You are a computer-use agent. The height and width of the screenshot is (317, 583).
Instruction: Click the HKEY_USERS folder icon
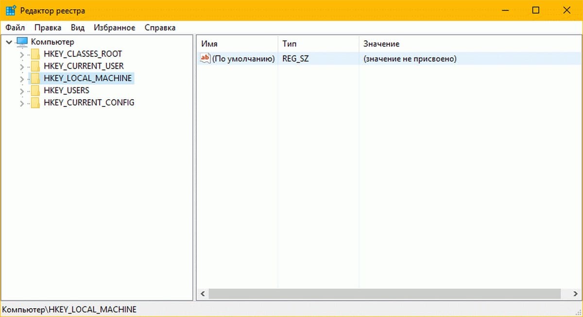35,90
